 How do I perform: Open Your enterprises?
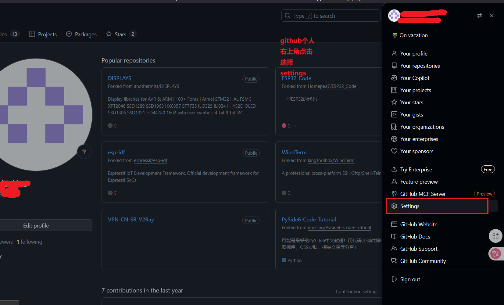tap(443, 139)
